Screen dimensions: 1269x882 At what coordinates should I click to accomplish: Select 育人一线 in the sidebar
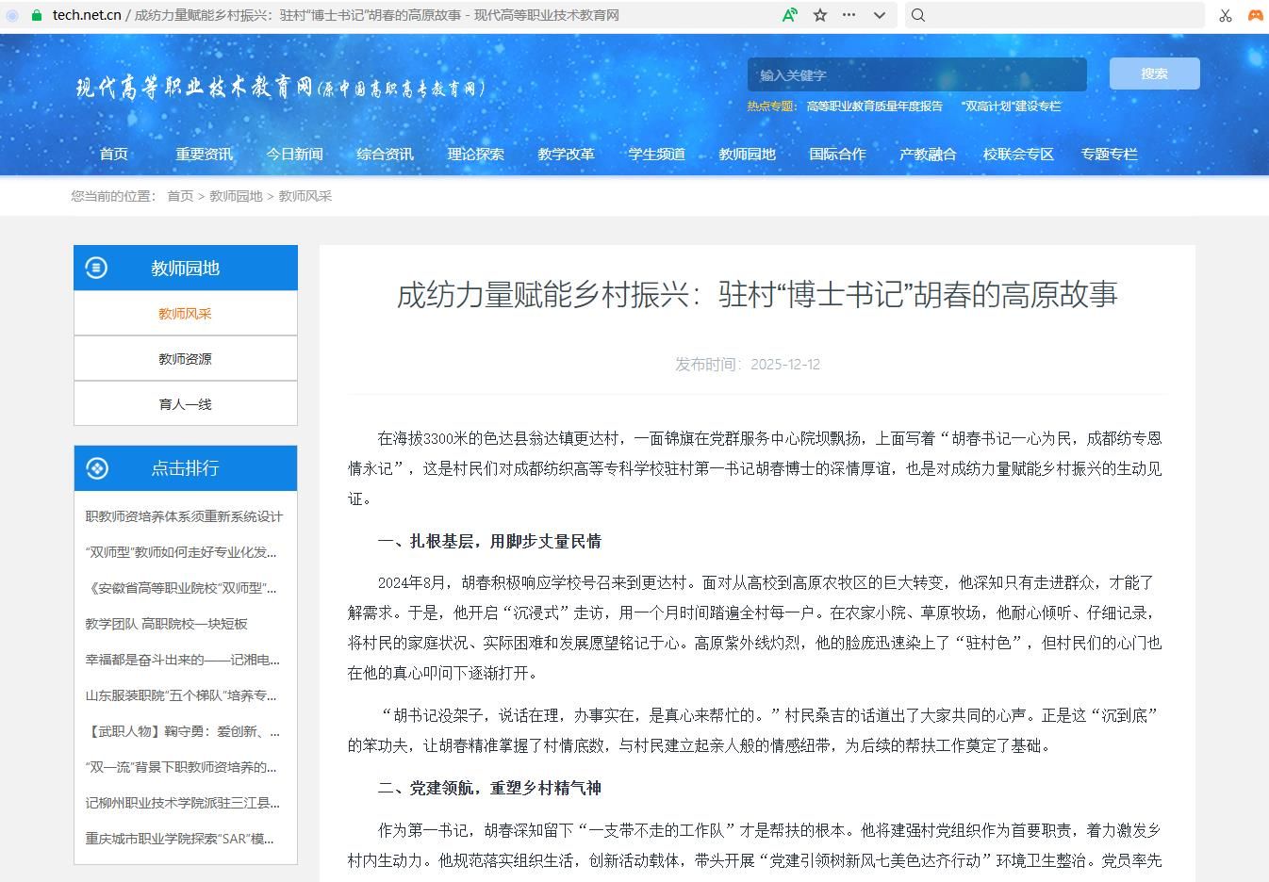[185, 404]
